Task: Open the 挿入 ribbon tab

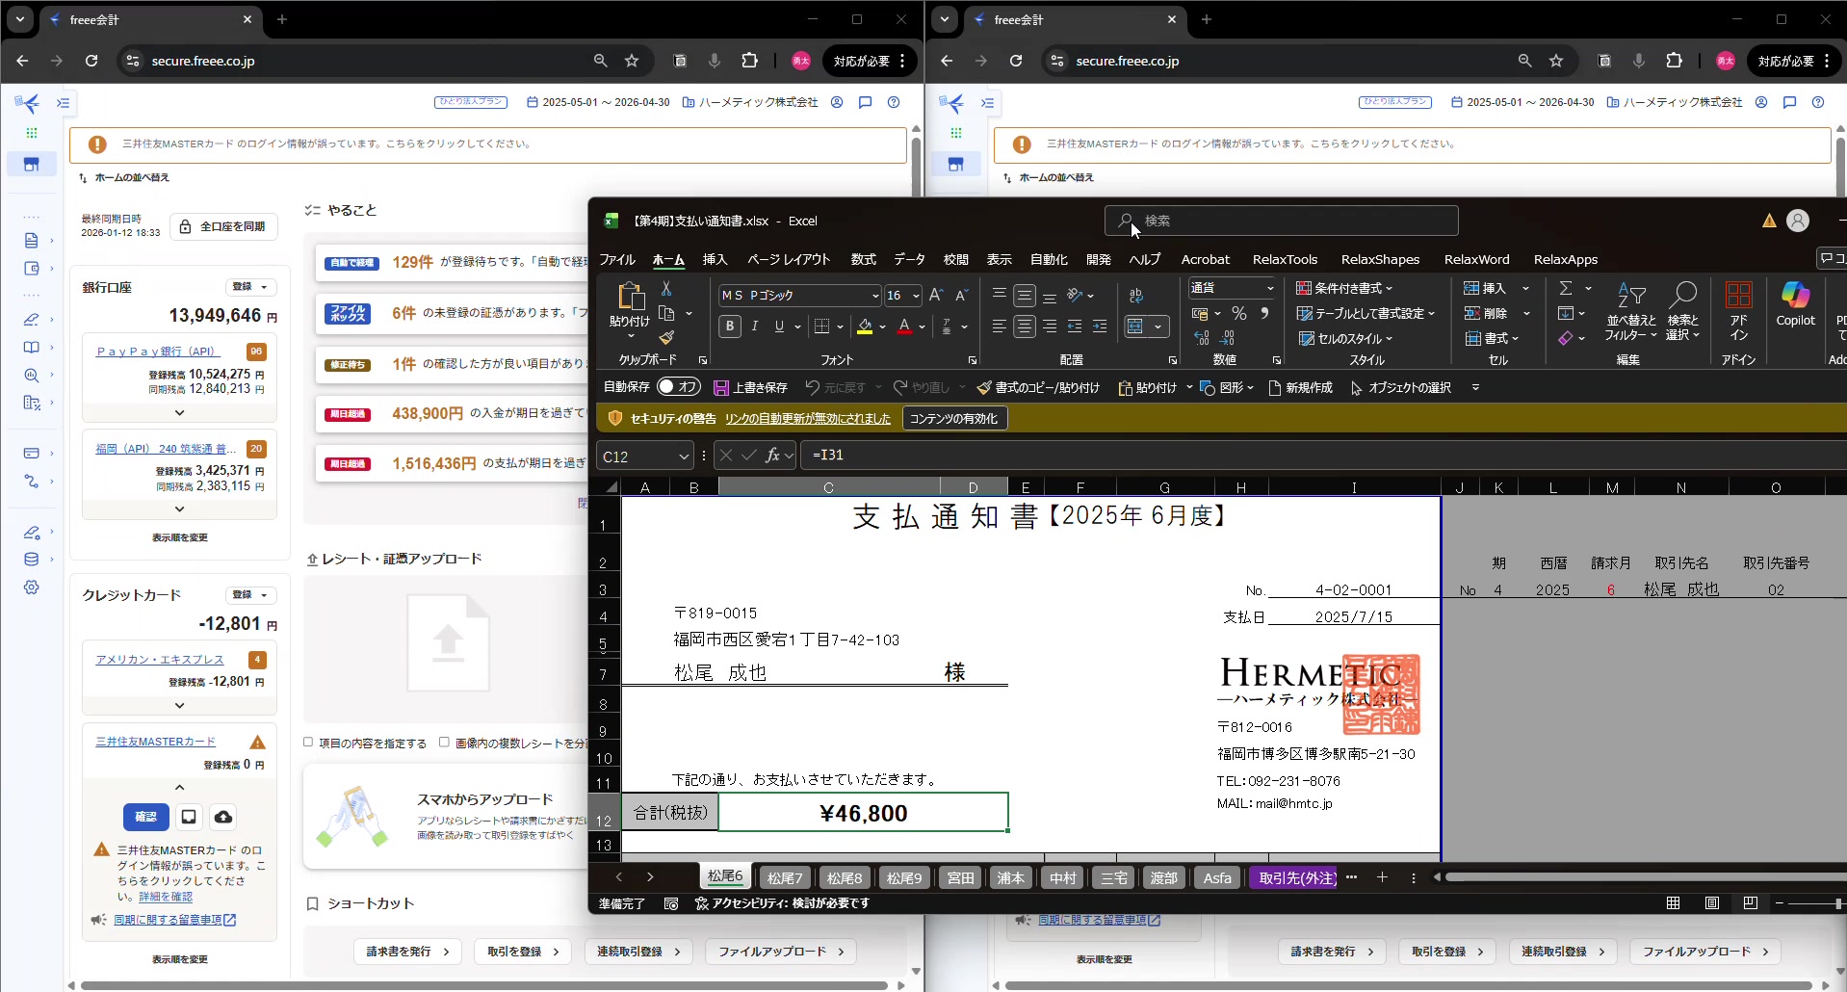Action: [715, 260]
